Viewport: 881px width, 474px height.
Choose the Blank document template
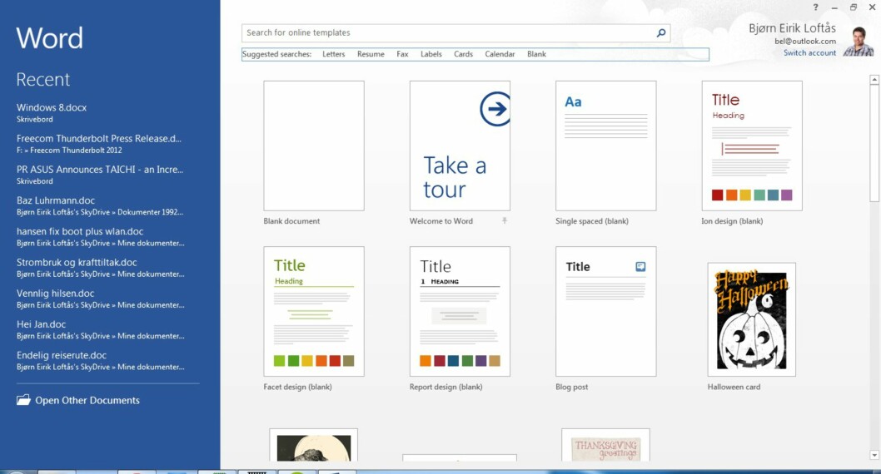[x=314, y=146]
